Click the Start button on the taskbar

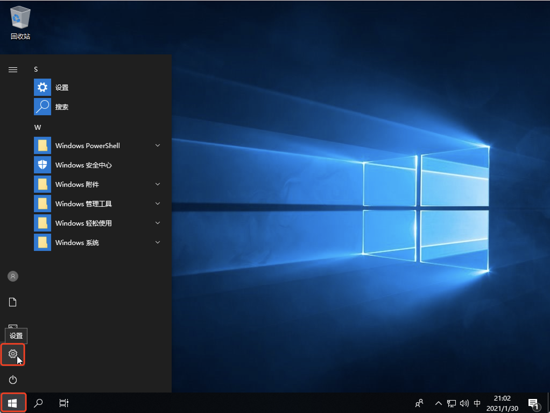point(13,403)
